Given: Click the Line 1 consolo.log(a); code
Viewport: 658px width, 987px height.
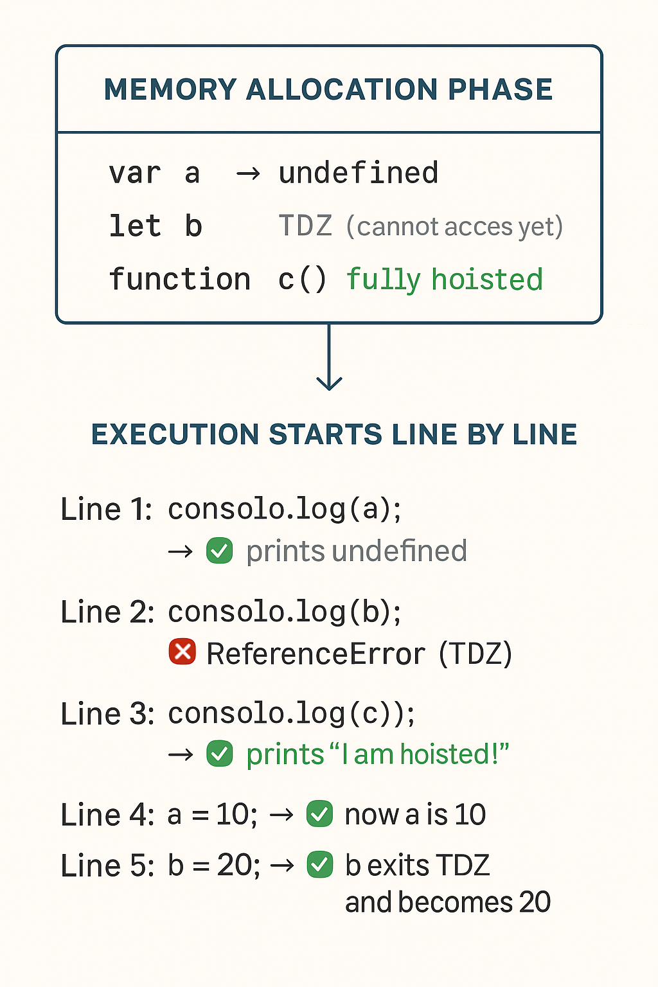Looking at the screenshot, I should pos(285,510).
